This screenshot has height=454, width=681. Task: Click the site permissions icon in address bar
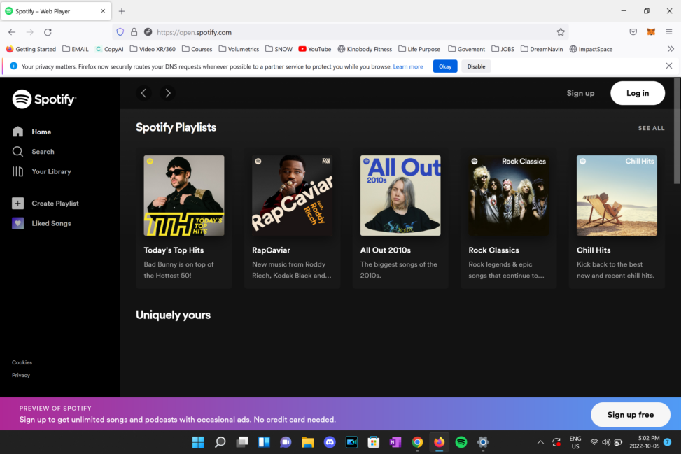[148, 32]
